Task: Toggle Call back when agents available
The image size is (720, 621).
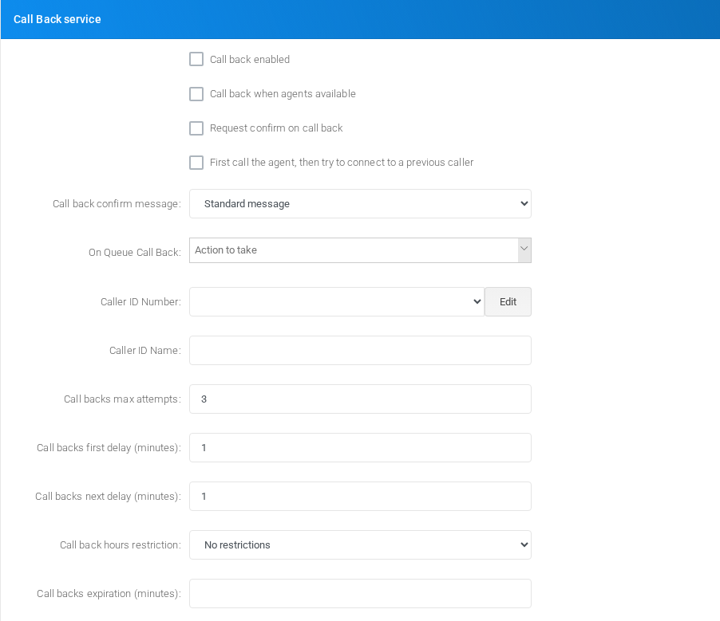Action: tap(196, 93)
